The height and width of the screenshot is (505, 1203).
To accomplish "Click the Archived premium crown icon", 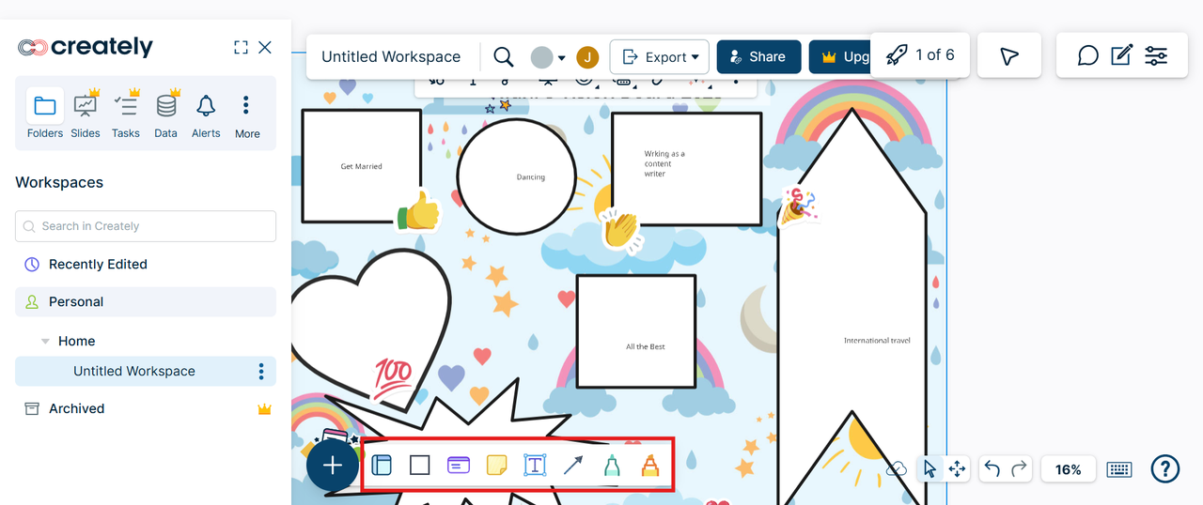I will click(x=264, y=409).
